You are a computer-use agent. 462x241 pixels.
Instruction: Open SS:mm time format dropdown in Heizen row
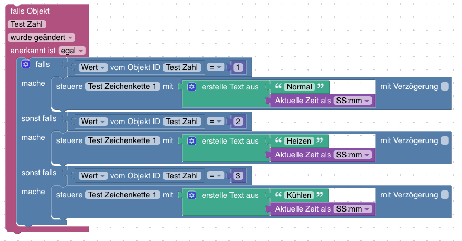[353, 155]
